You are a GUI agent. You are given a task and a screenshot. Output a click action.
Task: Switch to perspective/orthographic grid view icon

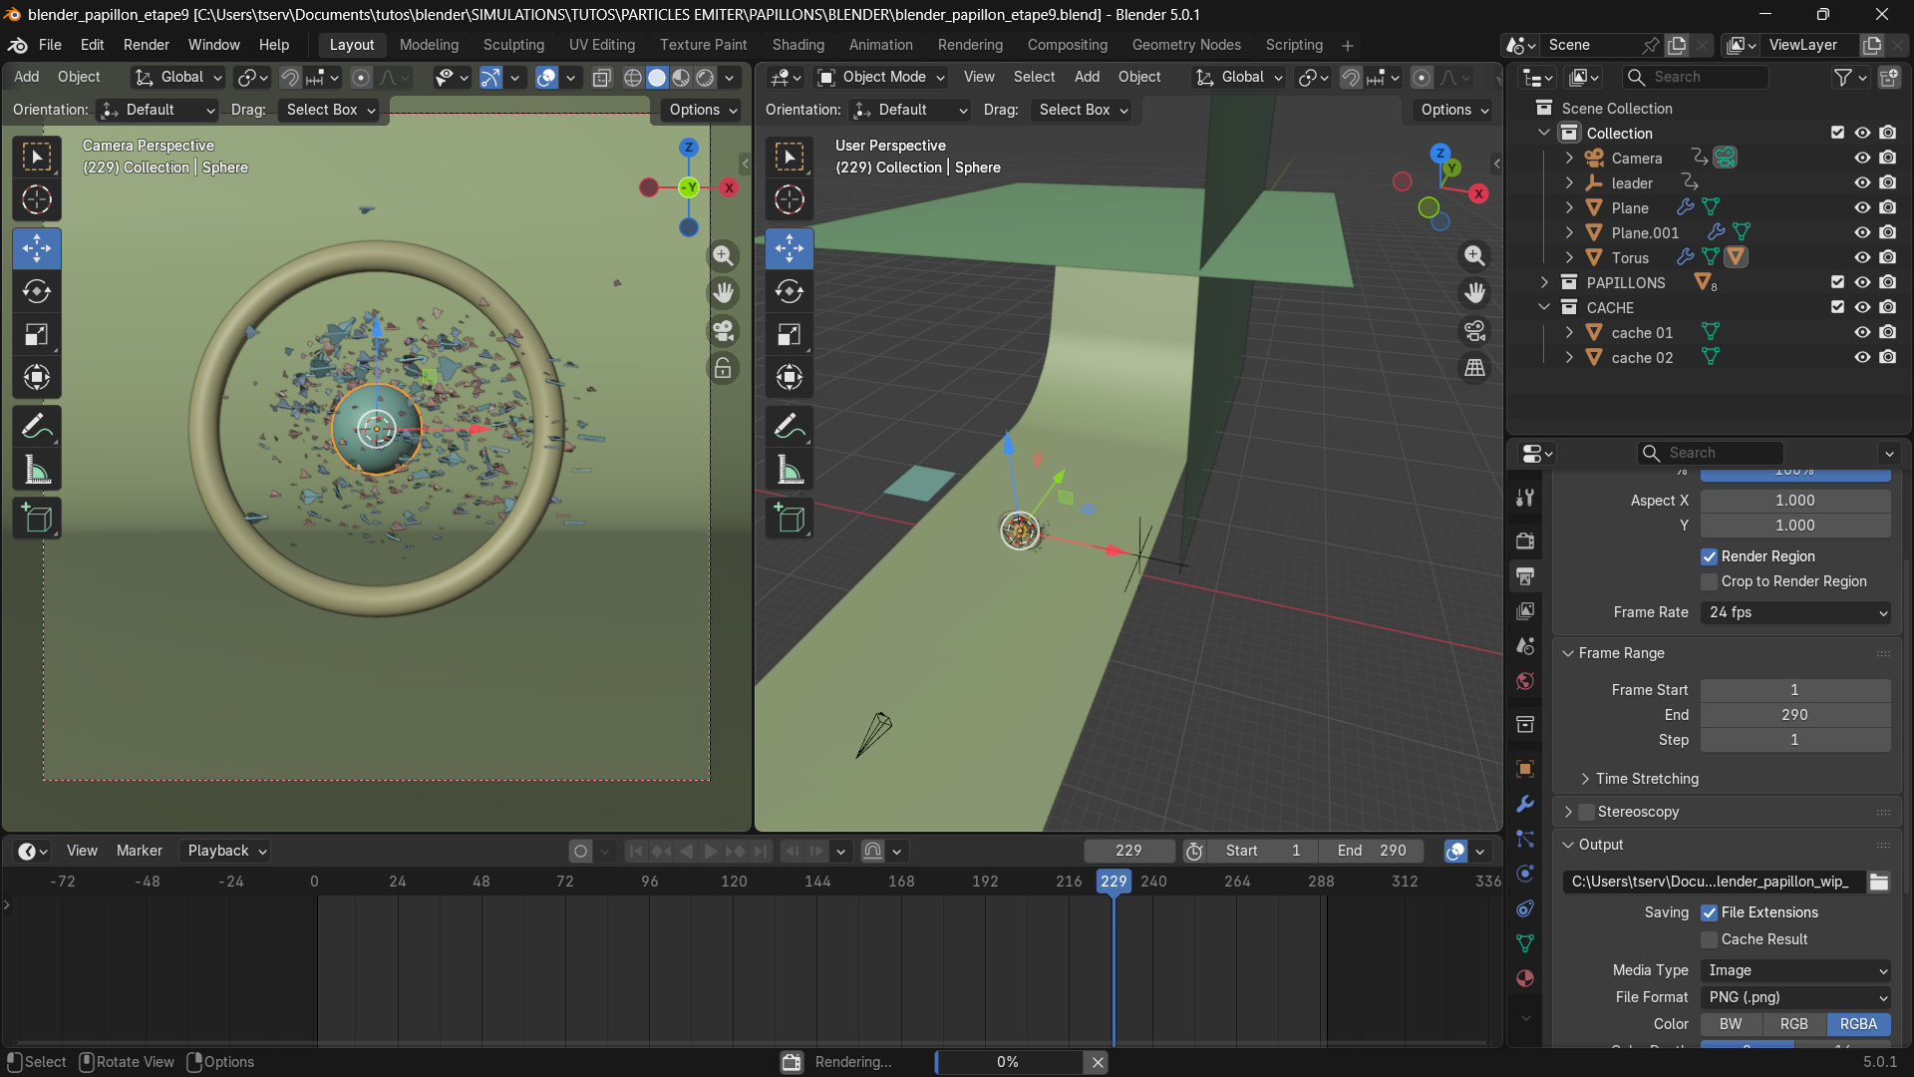[x=1474, y=368]
